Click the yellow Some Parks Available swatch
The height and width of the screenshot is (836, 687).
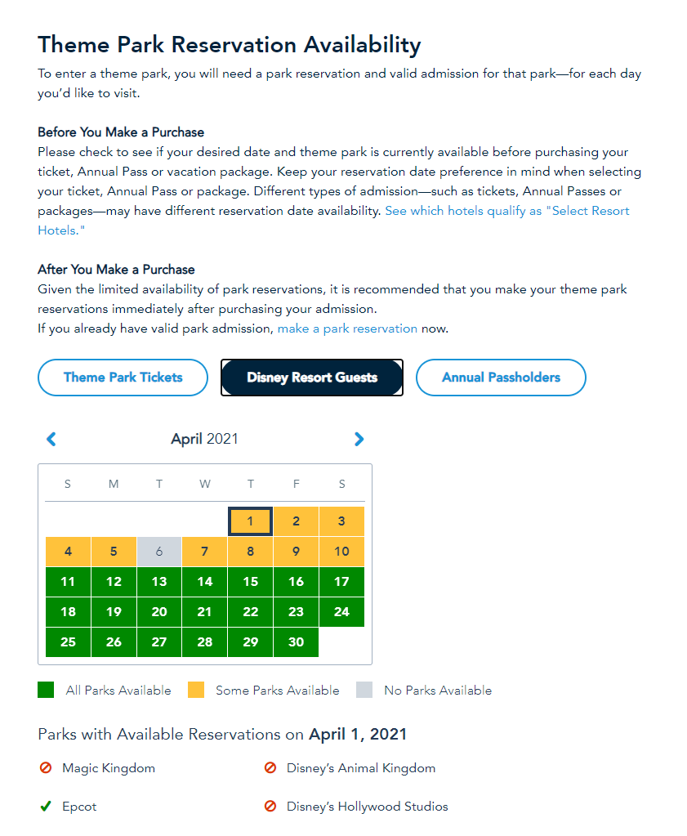tap(195, 691)
